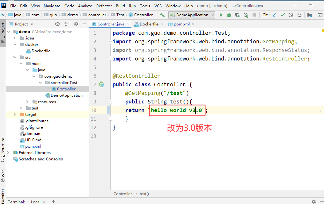Expand External Libraries node
Image resolution: width=324 pixels, height=204 pixels.
tap(8, 153)
